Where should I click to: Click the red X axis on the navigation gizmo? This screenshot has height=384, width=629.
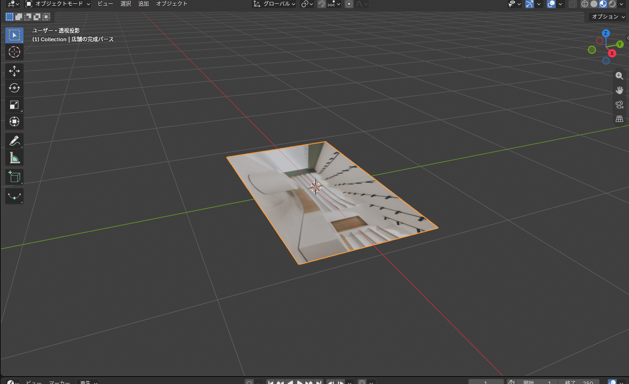613,53
